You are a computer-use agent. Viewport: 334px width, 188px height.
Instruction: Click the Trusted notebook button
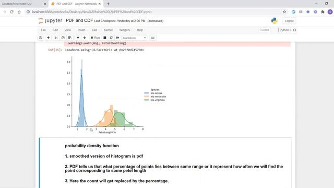tap(264, 30)
